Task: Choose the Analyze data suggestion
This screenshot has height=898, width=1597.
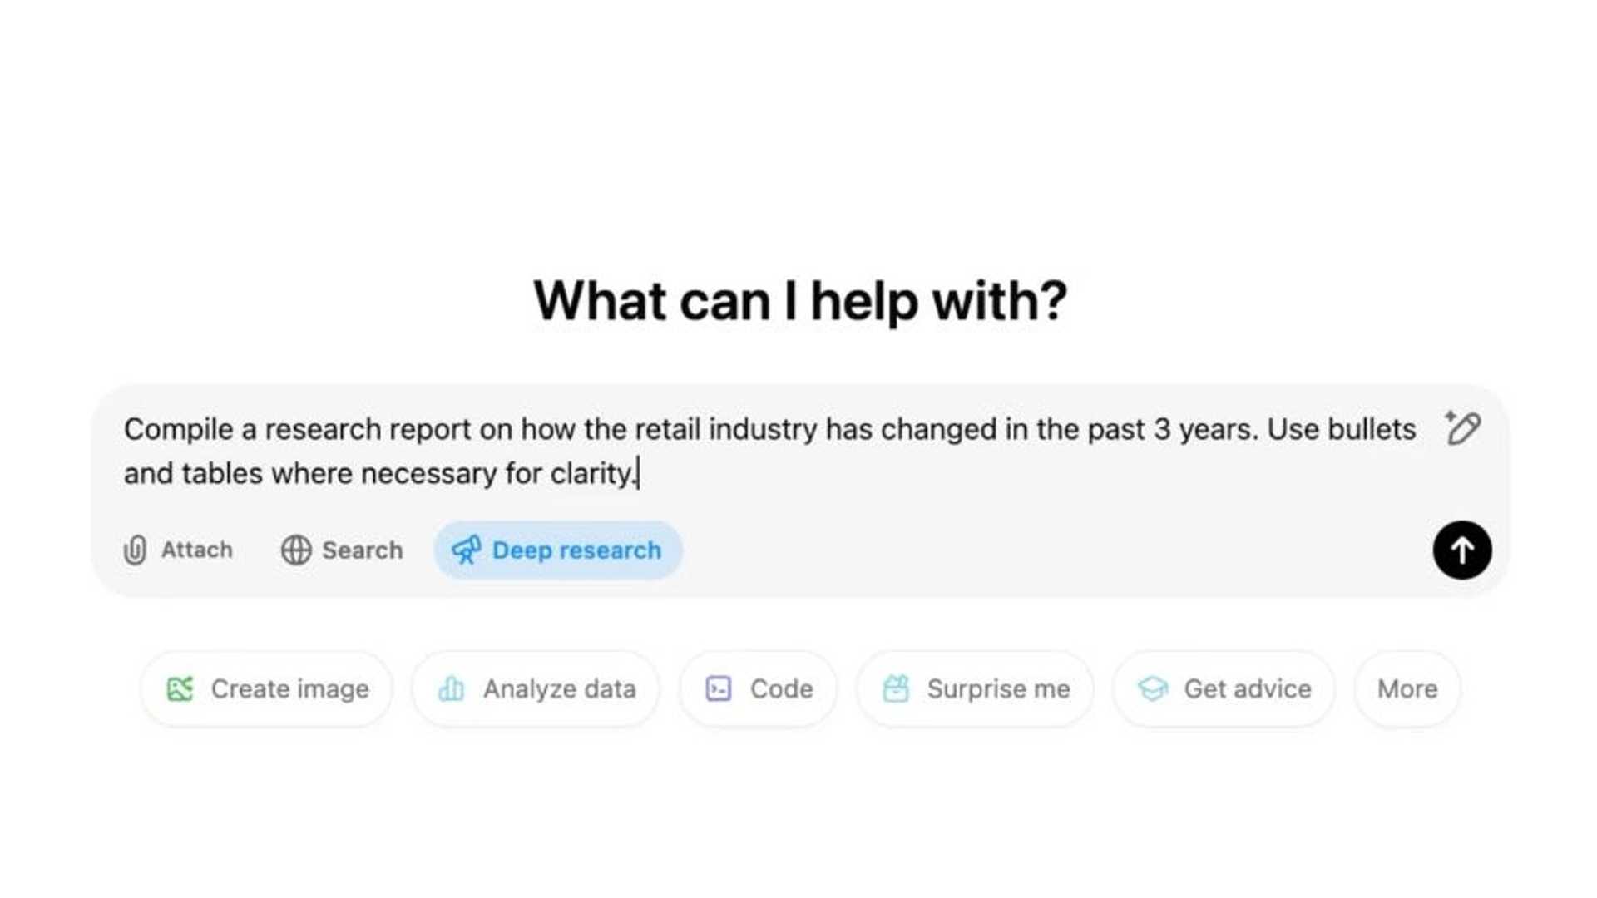Action: click(x=535, y=688)
